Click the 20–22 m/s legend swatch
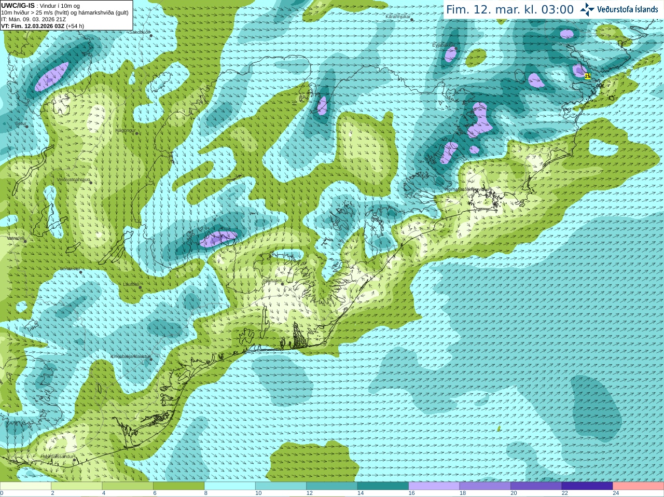Screen dimensions: 664x497 click(536, 486)
